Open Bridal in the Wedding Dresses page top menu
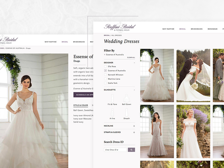 coord(183,29)
